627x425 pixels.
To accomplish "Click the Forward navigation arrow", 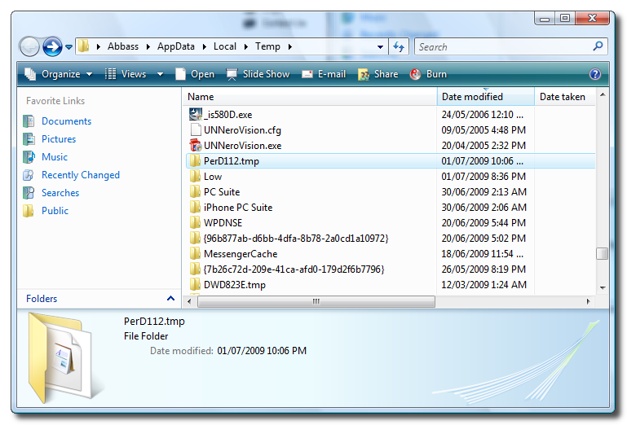I will pyautogui.click(x=52, y=47).
